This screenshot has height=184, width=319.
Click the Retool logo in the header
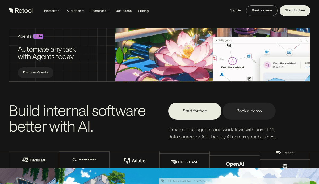pos(21,11)
